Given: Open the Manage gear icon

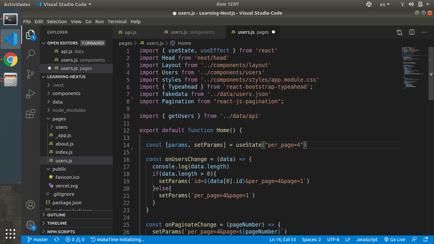Looking at the screenshot, I should pos(31,225).
